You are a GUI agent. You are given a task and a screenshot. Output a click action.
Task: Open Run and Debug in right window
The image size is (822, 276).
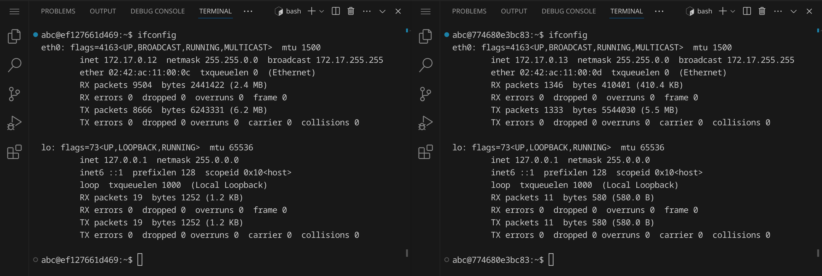coord(425,123)
